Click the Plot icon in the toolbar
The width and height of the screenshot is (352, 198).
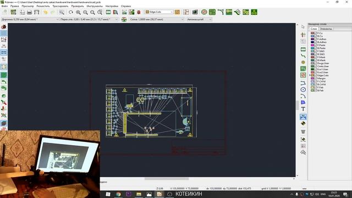(x=37, y=12)
